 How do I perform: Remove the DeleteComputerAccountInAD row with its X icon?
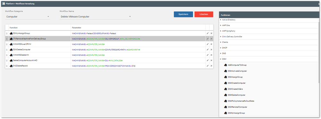(211, 60)
